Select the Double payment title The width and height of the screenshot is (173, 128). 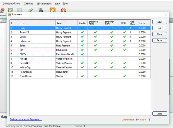click(23, 37)
